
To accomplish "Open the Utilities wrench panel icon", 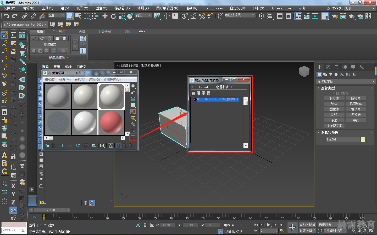I will [x=362, y=67].
